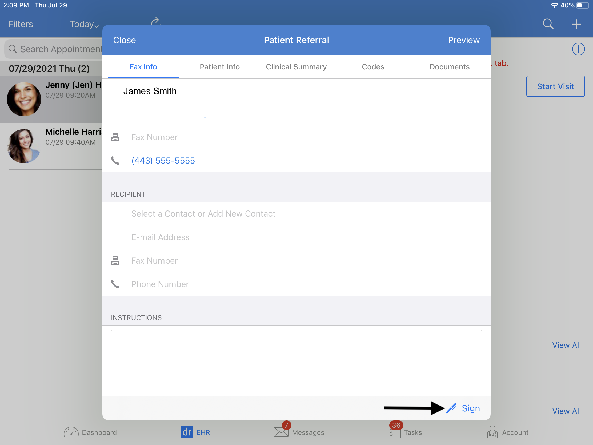Tap the 07/29/2021 Thu (2) date header
Viewport: 593px width, 445px height.
[49, 69]
